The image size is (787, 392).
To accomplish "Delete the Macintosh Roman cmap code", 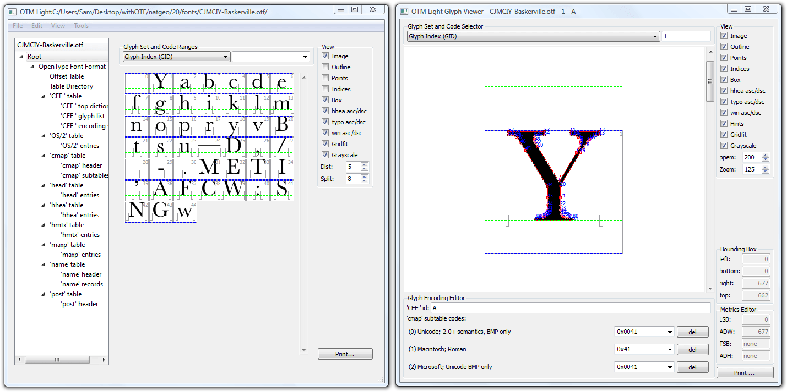I will pyautogui.click(x=692, y=349).
